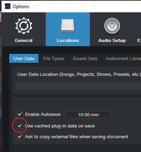Click the Enable Autosave label text
Screen dimensions: 141x152
point(43,114)
